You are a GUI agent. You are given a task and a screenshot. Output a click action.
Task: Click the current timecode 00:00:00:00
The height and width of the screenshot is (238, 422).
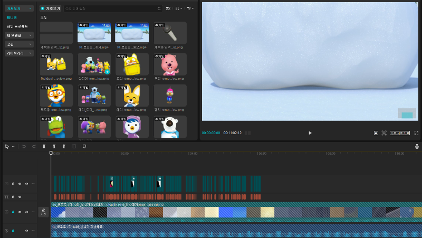(x=211, y=133)
